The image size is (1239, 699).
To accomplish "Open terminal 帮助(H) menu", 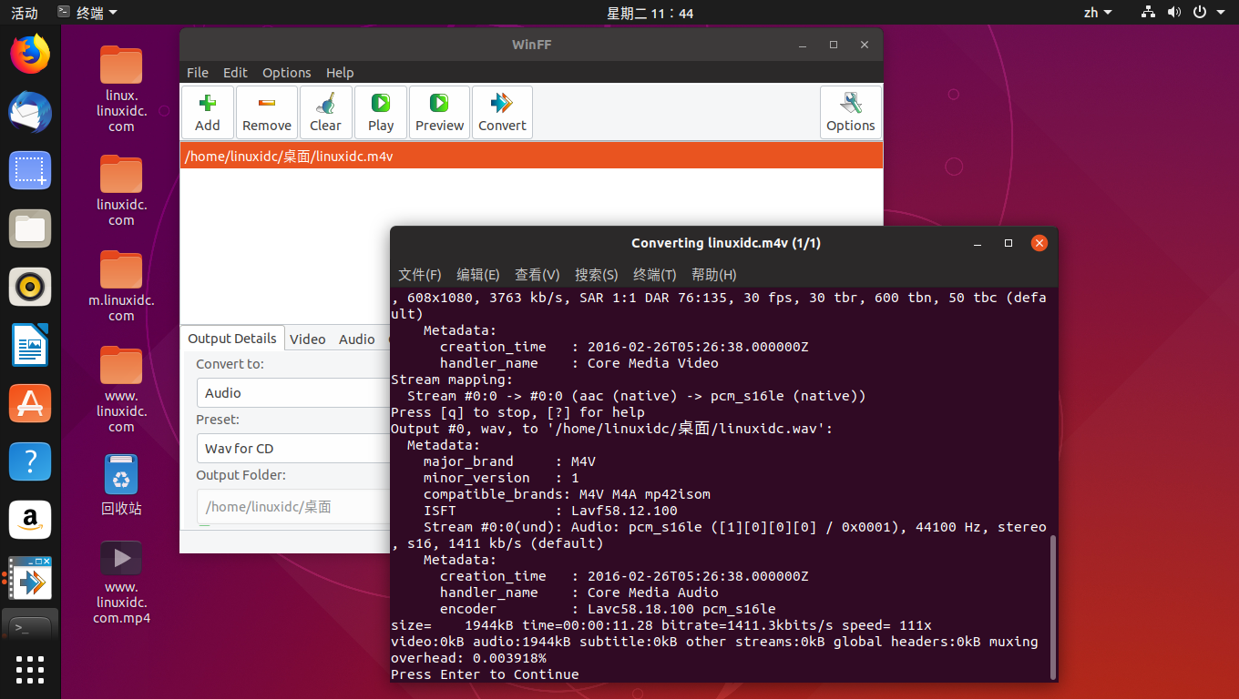I will tap(714, 275).
